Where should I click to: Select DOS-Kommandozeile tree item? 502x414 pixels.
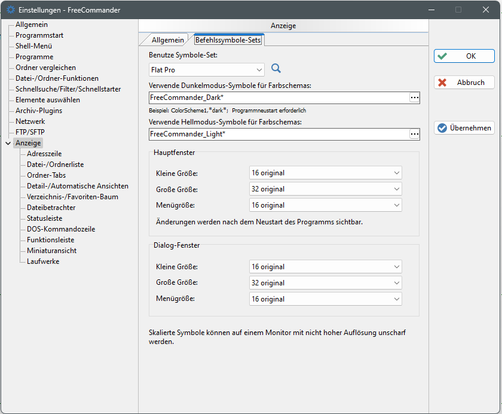coord(61,229)
